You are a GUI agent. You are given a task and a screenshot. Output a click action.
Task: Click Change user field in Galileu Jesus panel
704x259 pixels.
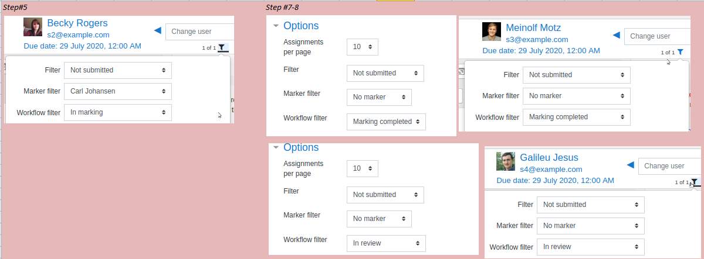669,166
